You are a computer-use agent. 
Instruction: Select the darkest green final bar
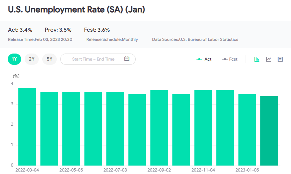click(x=269, y=131)
